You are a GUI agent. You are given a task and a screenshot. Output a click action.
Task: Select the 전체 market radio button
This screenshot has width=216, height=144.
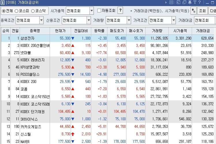point(4,11)
